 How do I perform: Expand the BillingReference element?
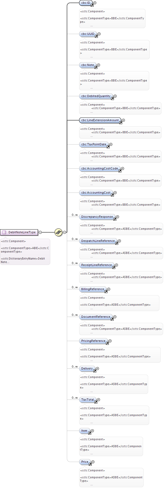109,289
